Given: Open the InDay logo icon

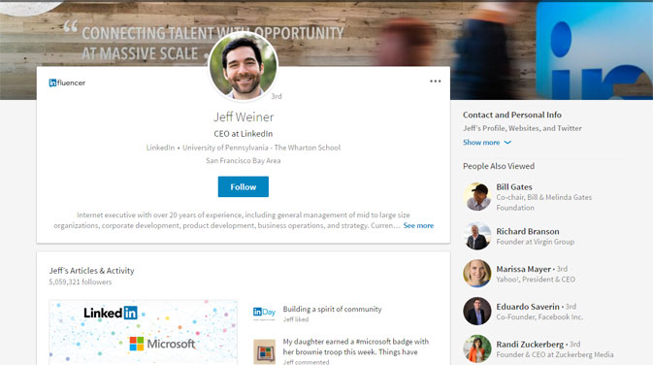Looking at the screenshot, I should (x=265, y=313).
